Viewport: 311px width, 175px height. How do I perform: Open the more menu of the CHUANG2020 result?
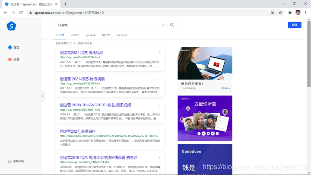tap(160, 105)
